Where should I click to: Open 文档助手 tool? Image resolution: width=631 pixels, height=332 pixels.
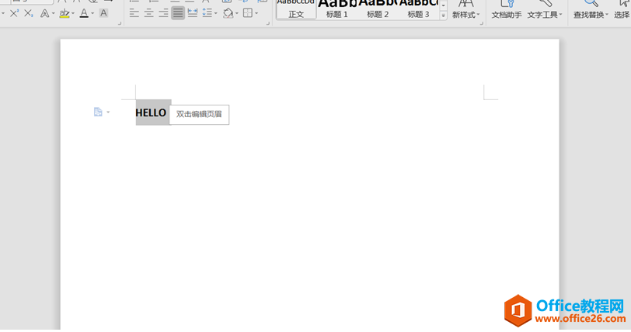pyautogui.click(x=506, y=9)
